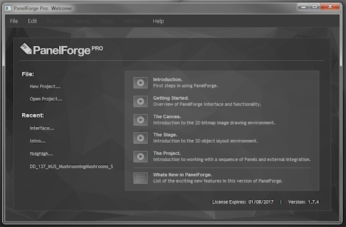Click Version 1.7.4 text
Screen dimensions: 346x227
[304, 202]
